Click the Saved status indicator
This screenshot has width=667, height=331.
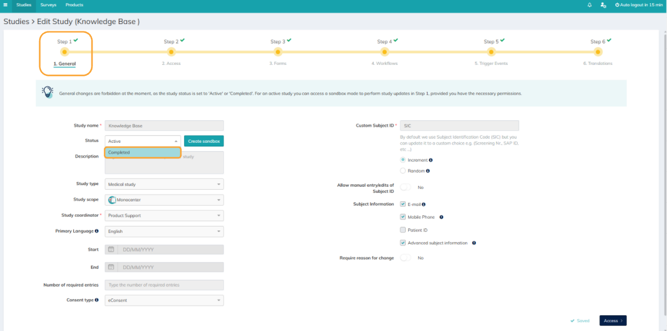pos(580,321)
